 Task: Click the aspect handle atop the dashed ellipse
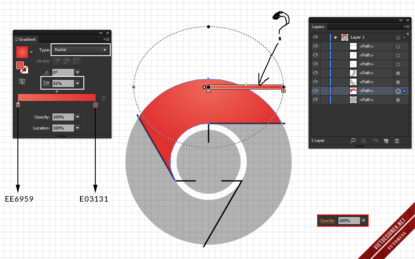209,27
